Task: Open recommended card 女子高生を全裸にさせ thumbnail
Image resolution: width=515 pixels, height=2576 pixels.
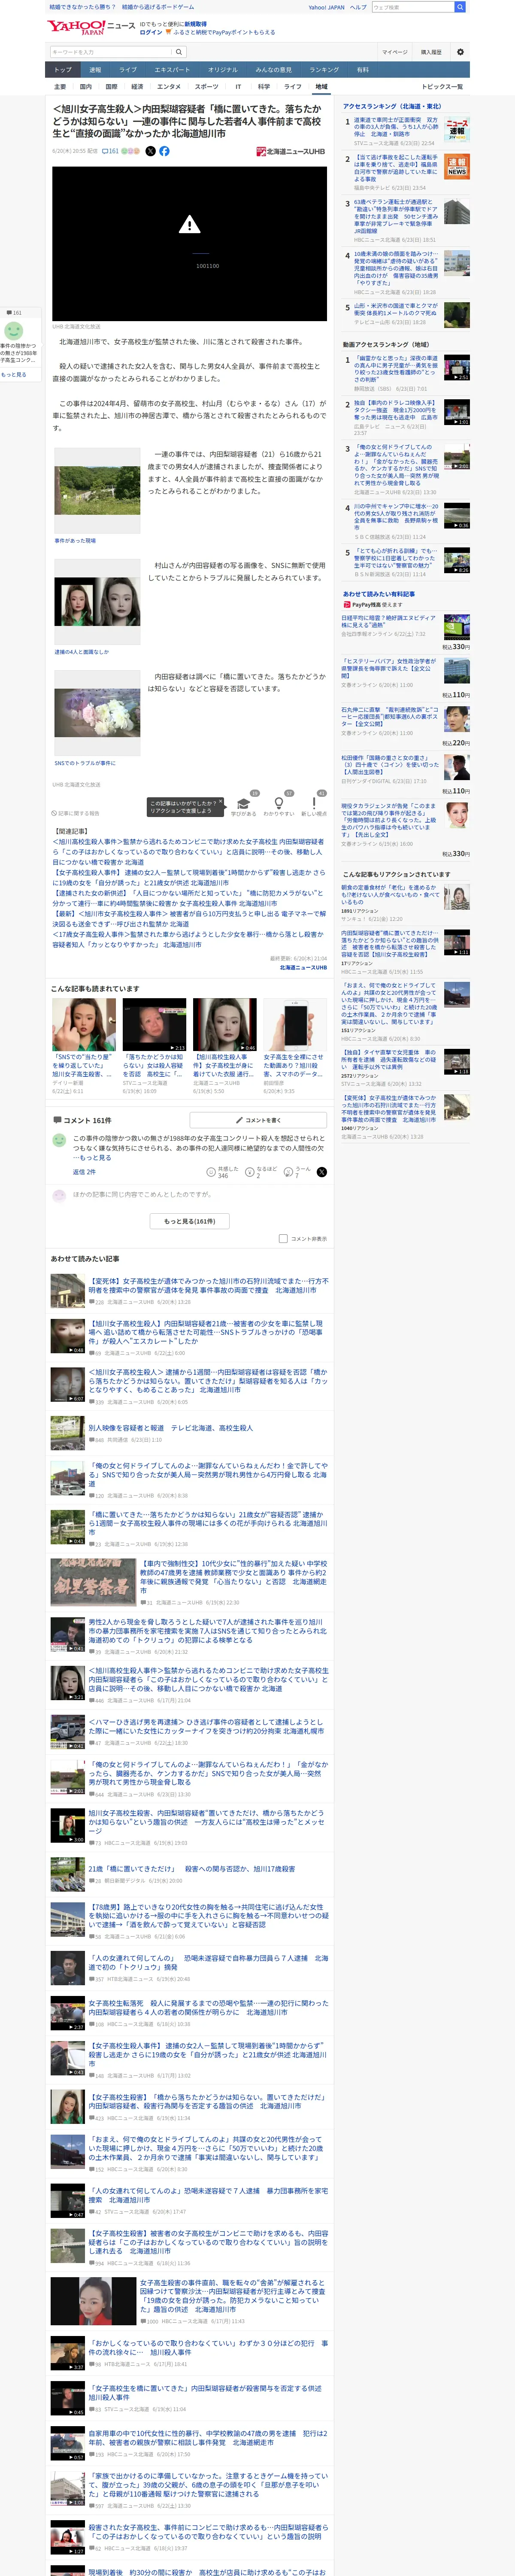Action: 294,1025
